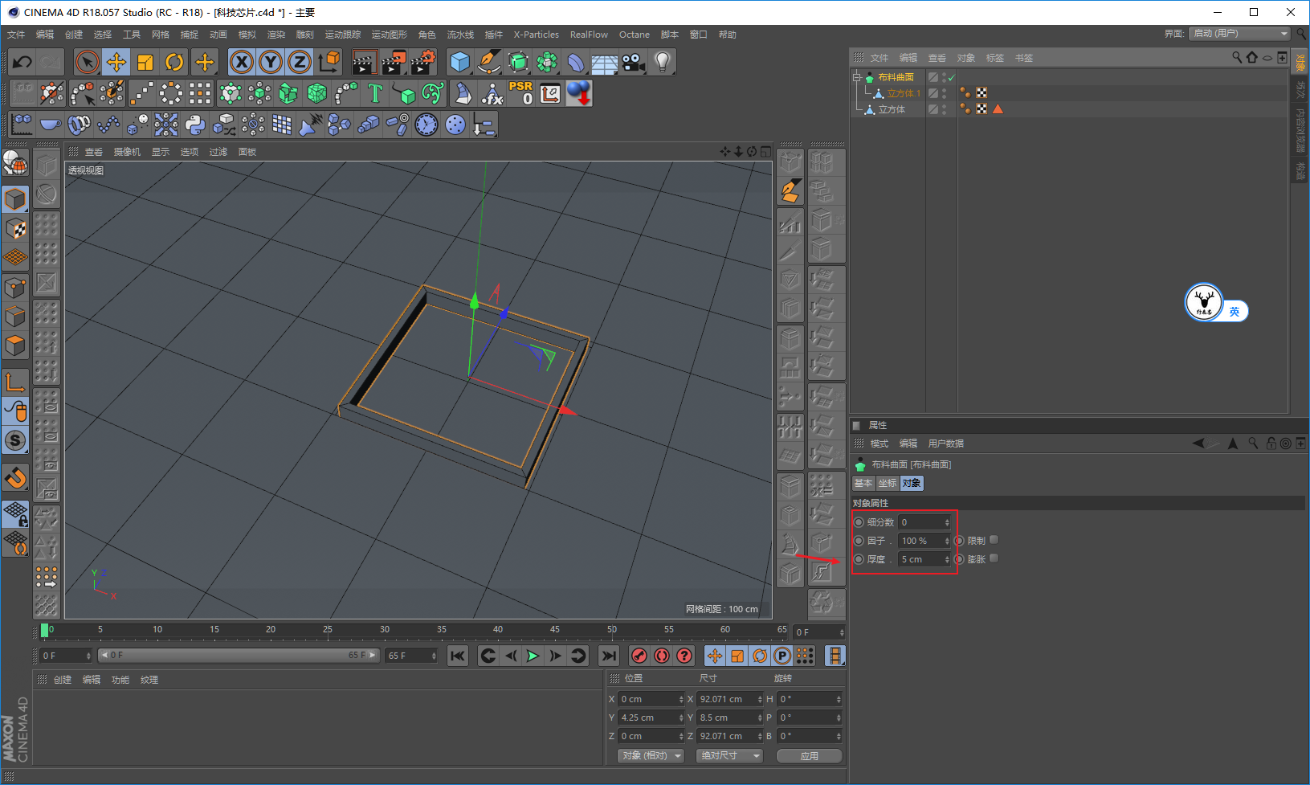The height and width of the screenshot is (785, 1310).
Task: Open the Pen spline tool
Action: [489, 62]
